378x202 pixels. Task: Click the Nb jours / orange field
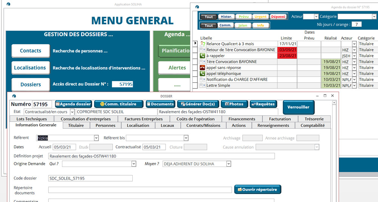pos(356,24)
